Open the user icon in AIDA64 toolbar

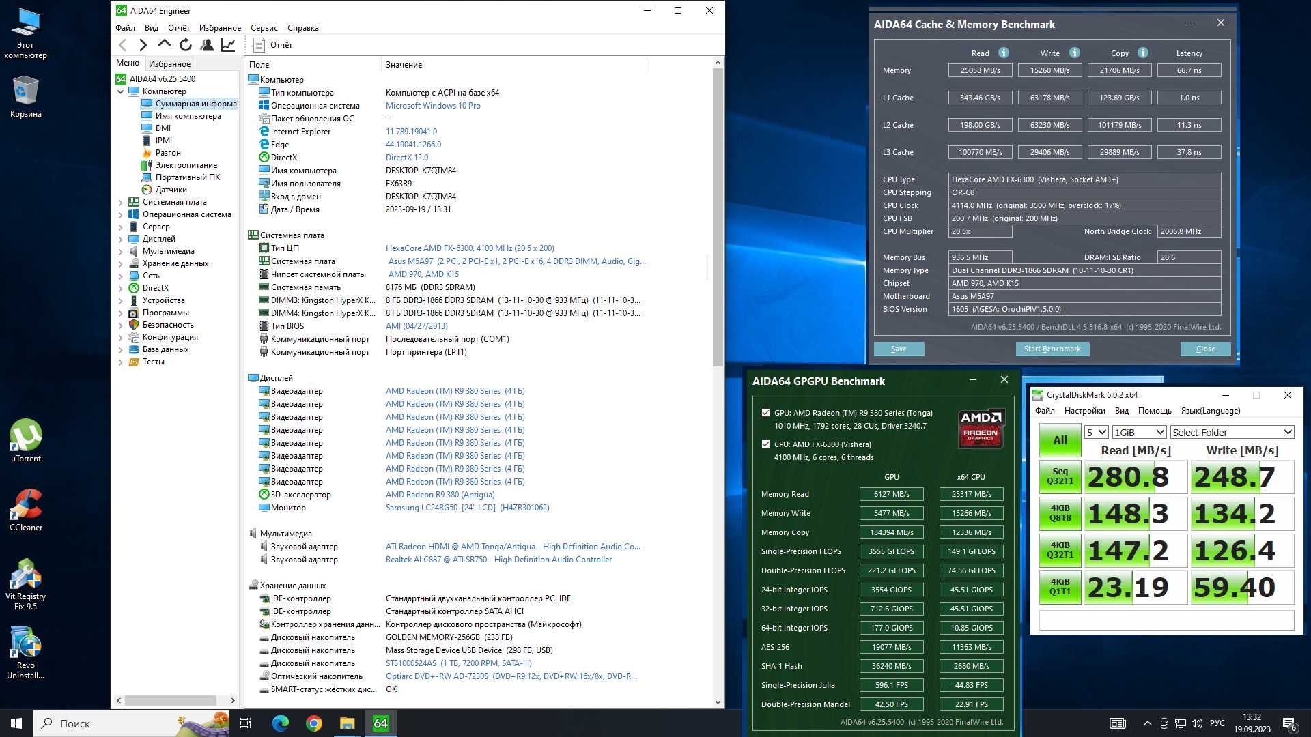pos(206,45)
